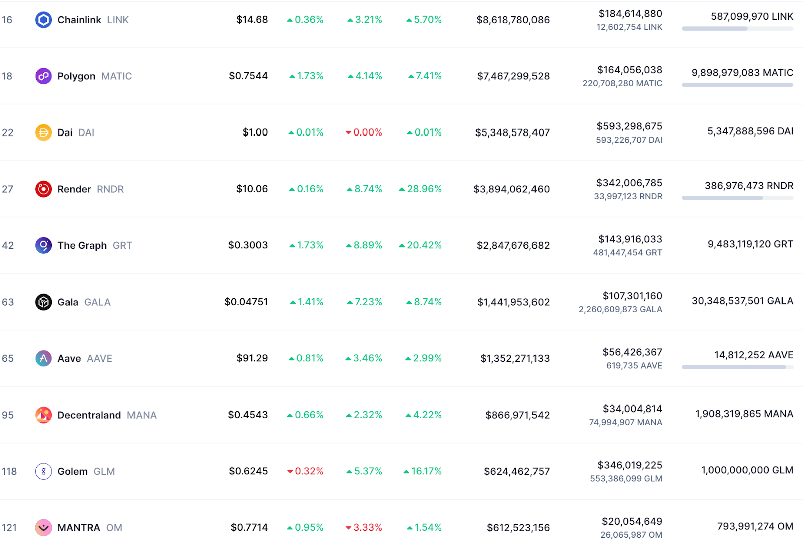Screen dimensions: 803x540
Task: Click the red Render logo icon
Action: point(43,189)
